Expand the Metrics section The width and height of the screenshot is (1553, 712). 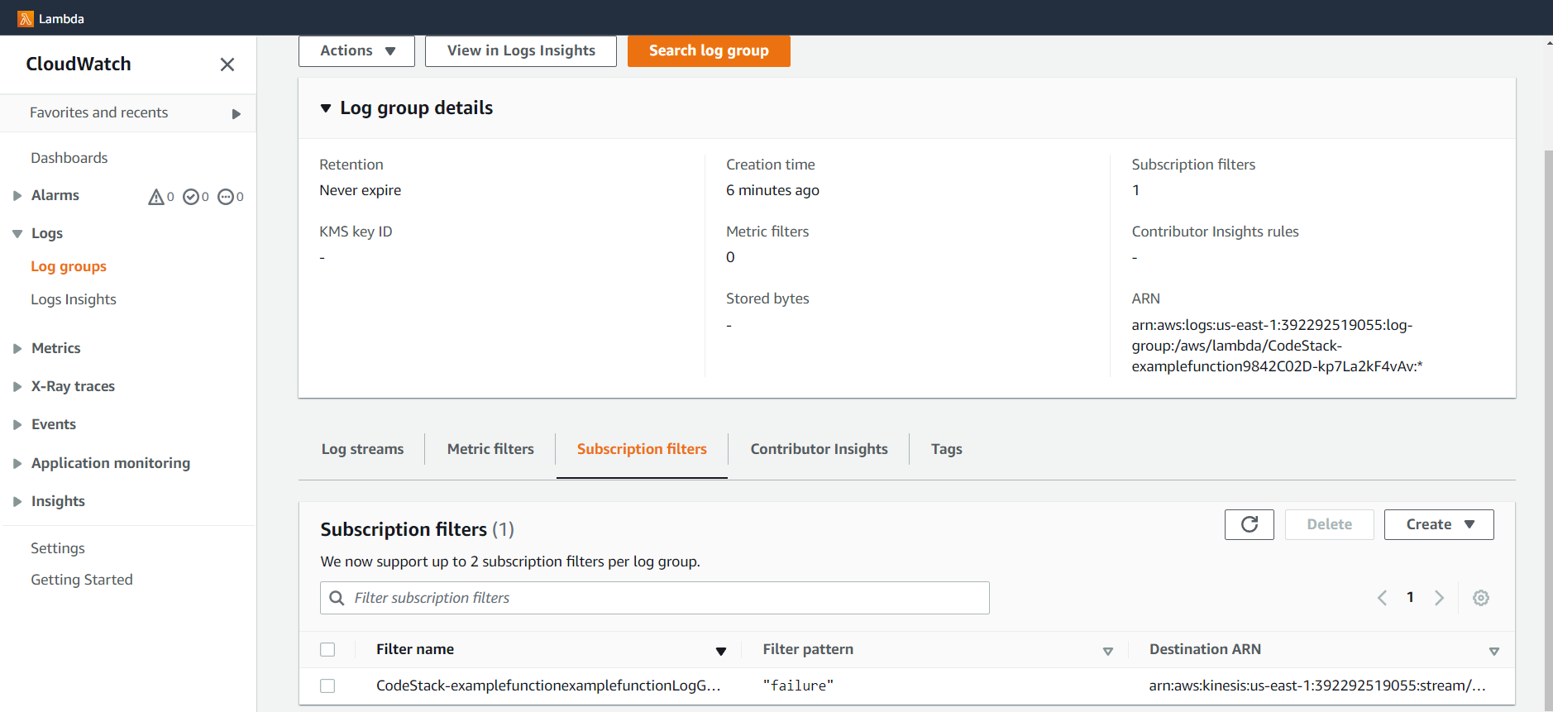(17, 349)
